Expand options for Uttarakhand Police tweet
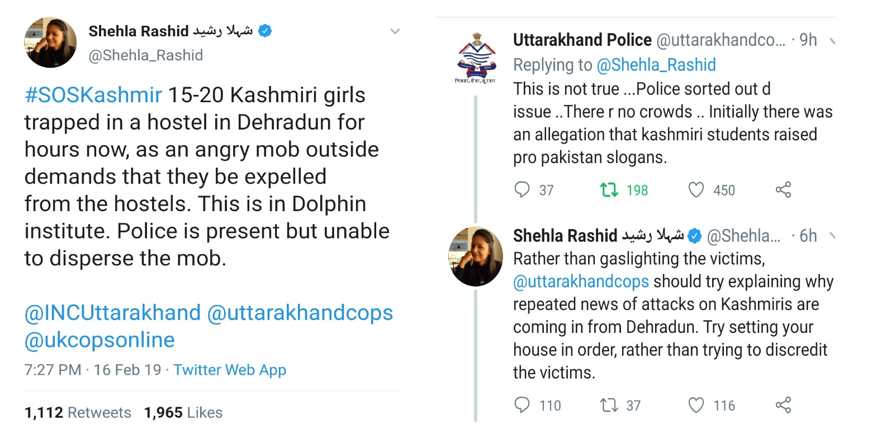891x439 pixels. click(x=832, y=41)
